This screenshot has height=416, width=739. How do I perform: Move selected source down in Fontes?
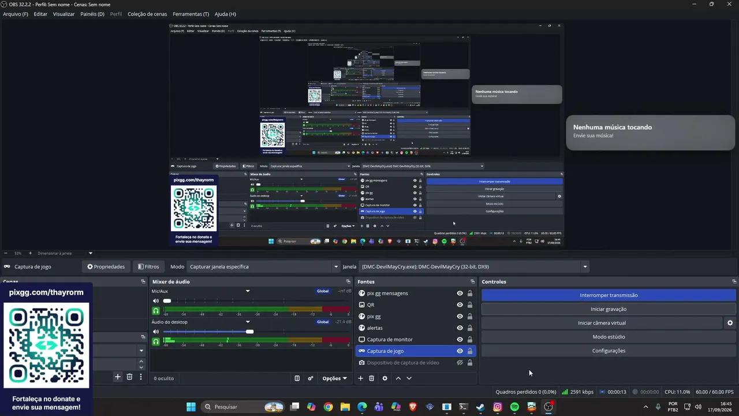tap(409, 378)
